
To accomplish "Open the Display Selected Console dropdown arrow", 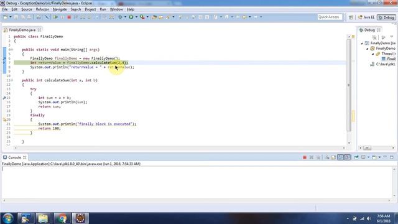I will [x=368, y=157].
